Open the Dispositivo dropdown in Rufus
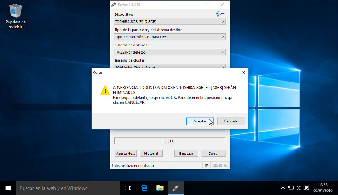 [x=169, y=22]
